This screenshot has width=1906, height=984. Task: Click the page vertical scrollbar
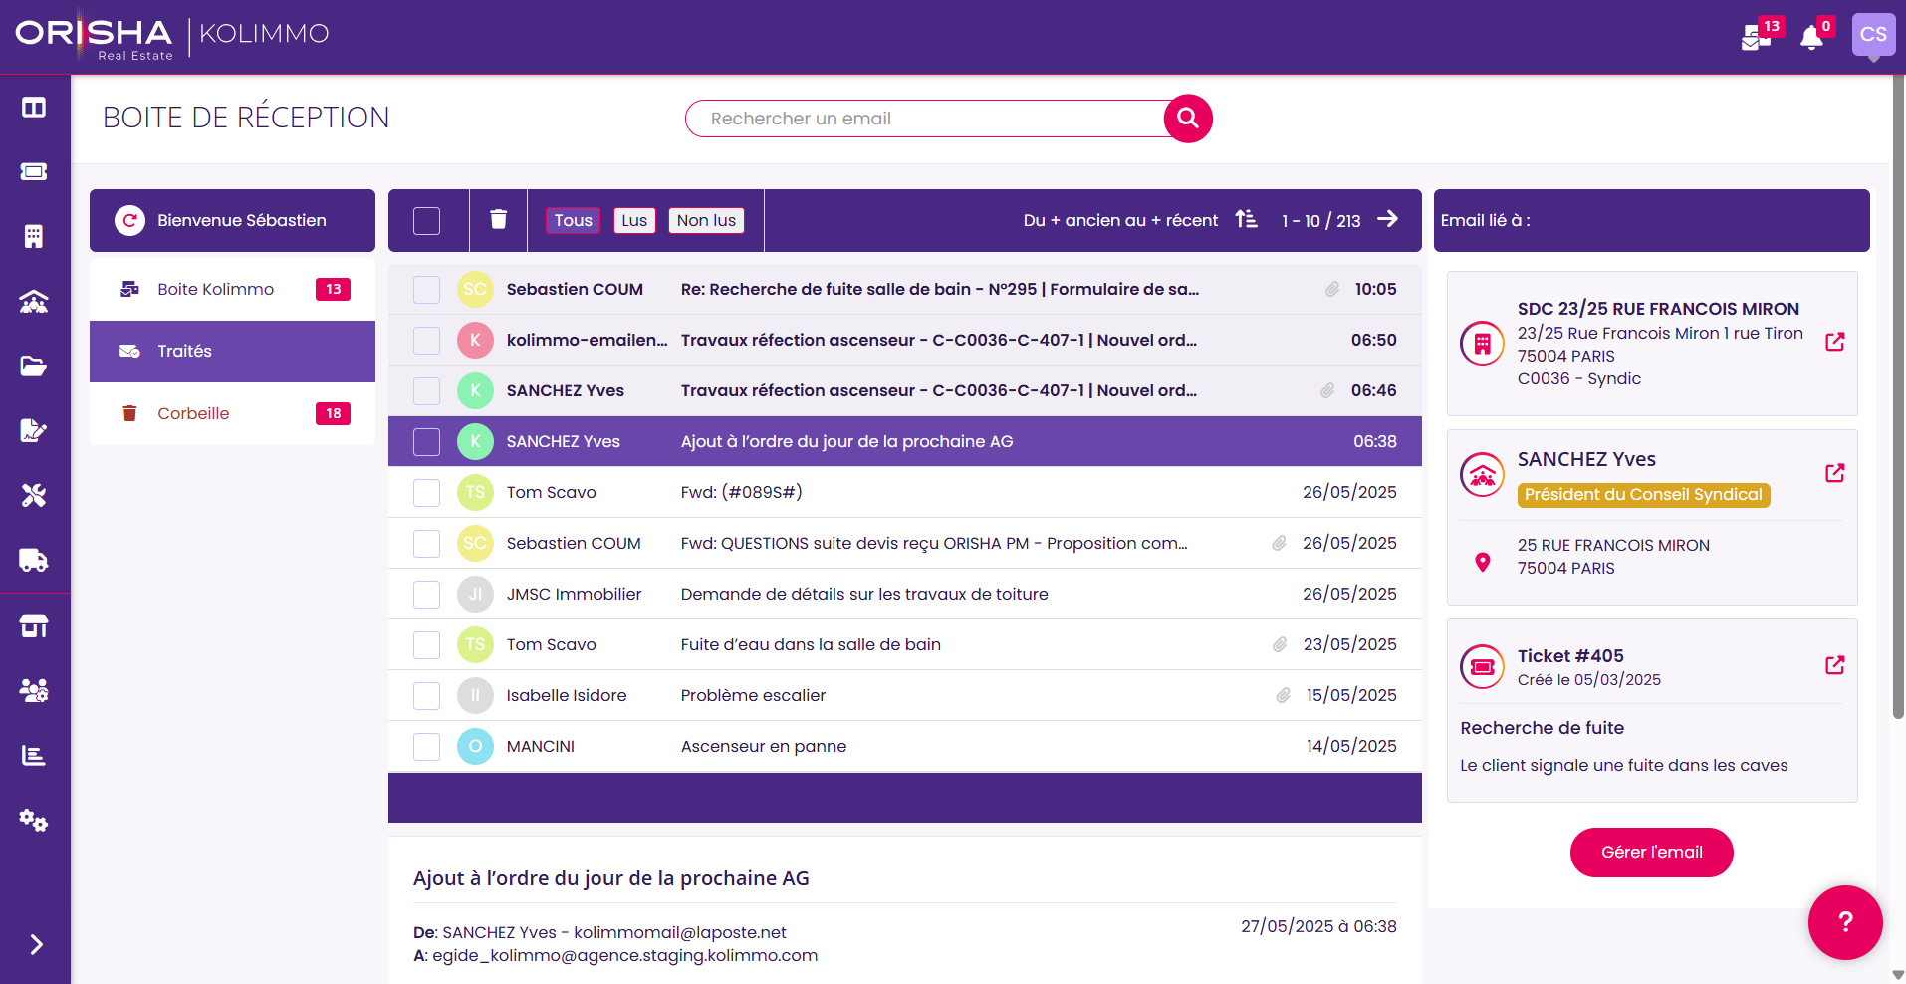coord(1898,398)
